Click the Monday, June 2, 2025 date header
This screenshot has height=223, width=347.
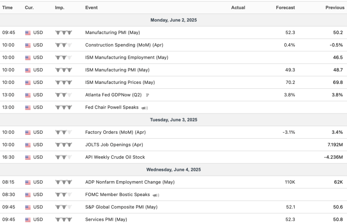[x=174, y=20]
